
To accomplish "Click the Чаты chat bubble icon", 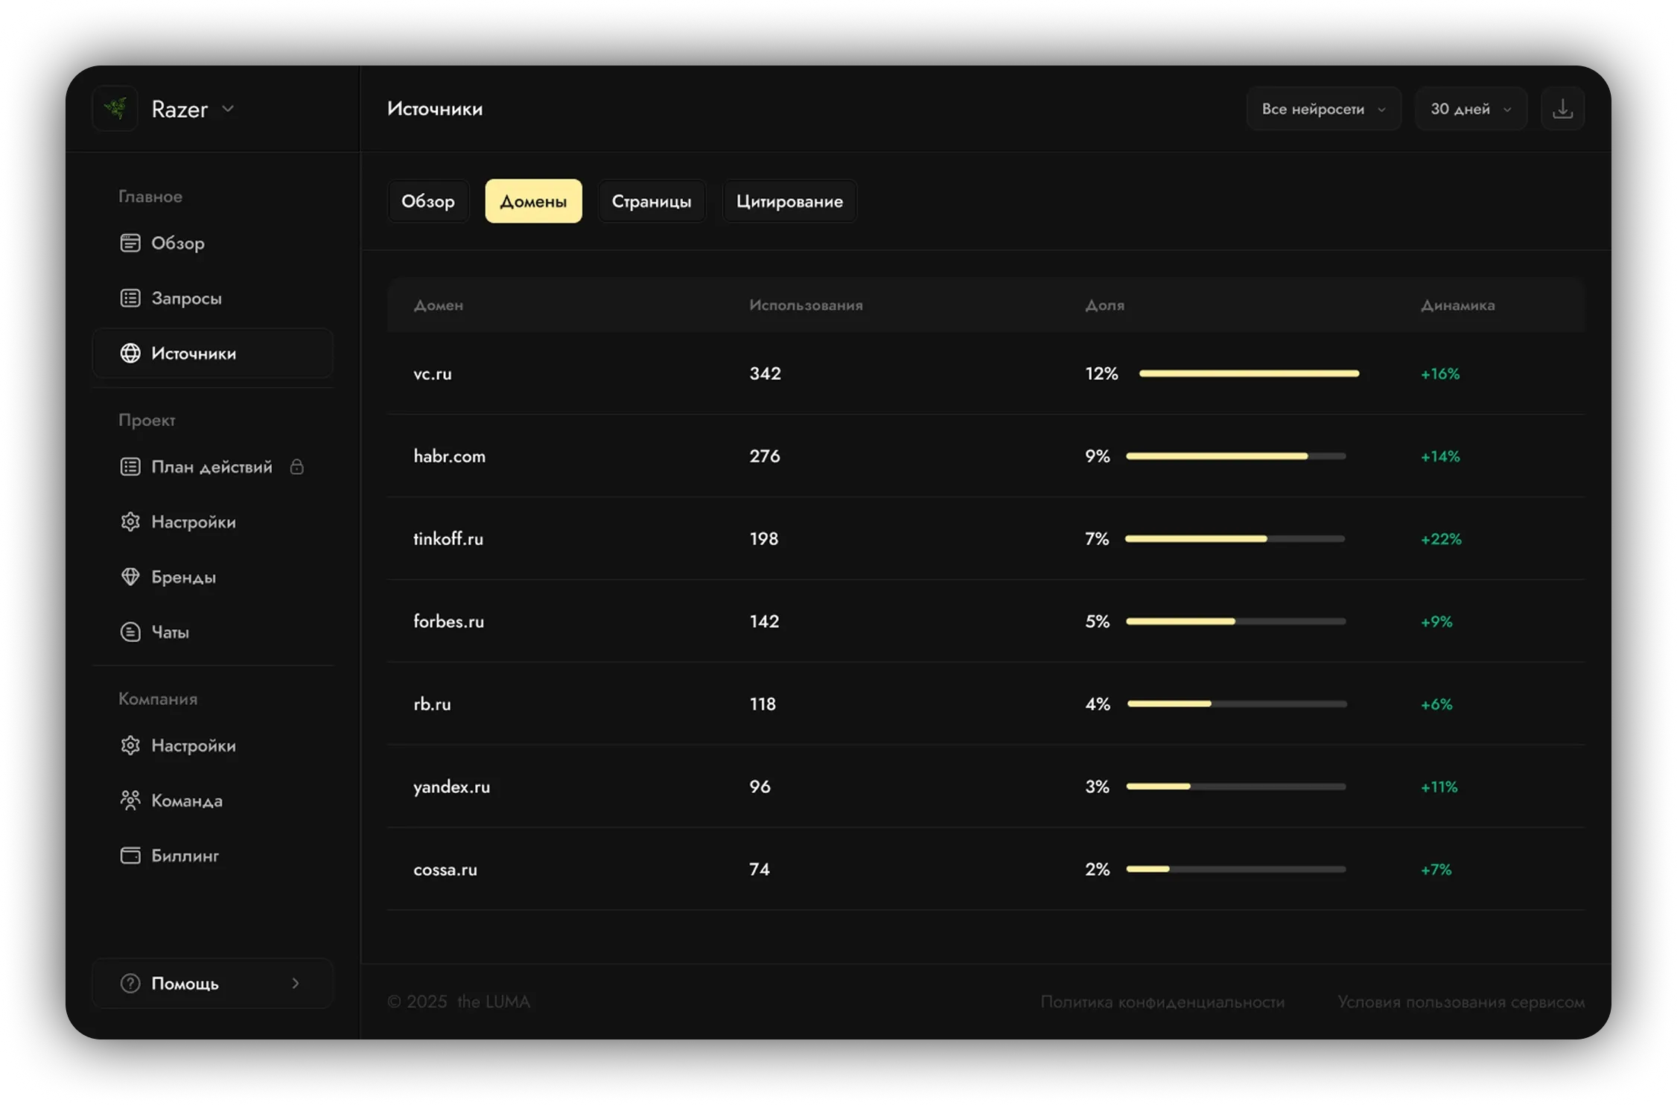I will [x=130, y=632].
